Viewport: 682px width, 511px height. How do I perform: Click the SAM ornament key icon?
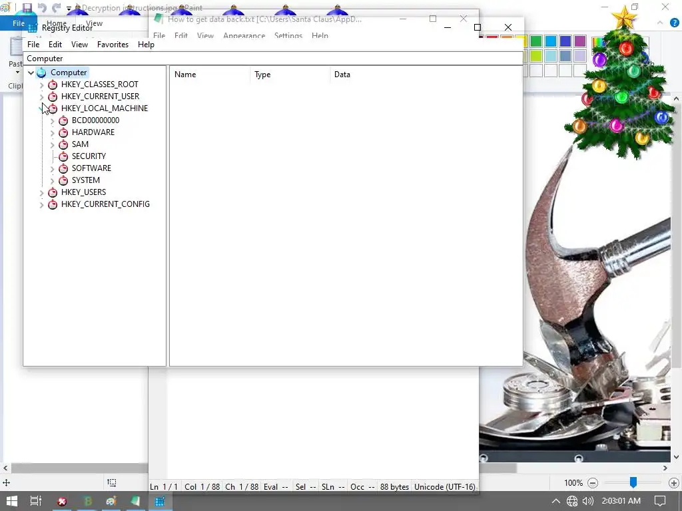coord(63,144)
